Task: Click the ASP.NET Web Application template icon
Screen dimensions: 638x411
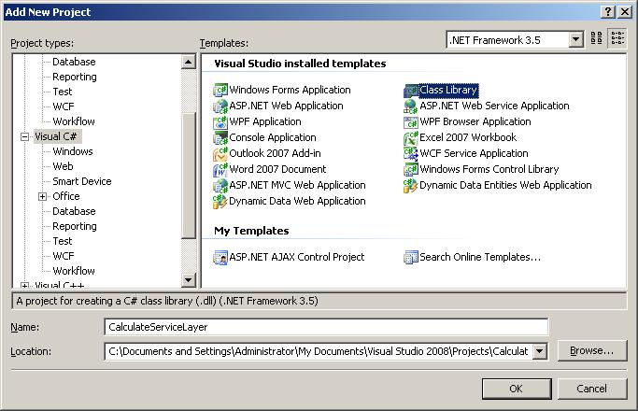Action: point(220,106)
